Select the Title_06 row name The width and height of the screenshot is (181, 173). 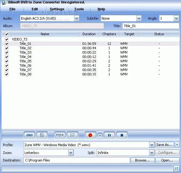coord(25,65)
